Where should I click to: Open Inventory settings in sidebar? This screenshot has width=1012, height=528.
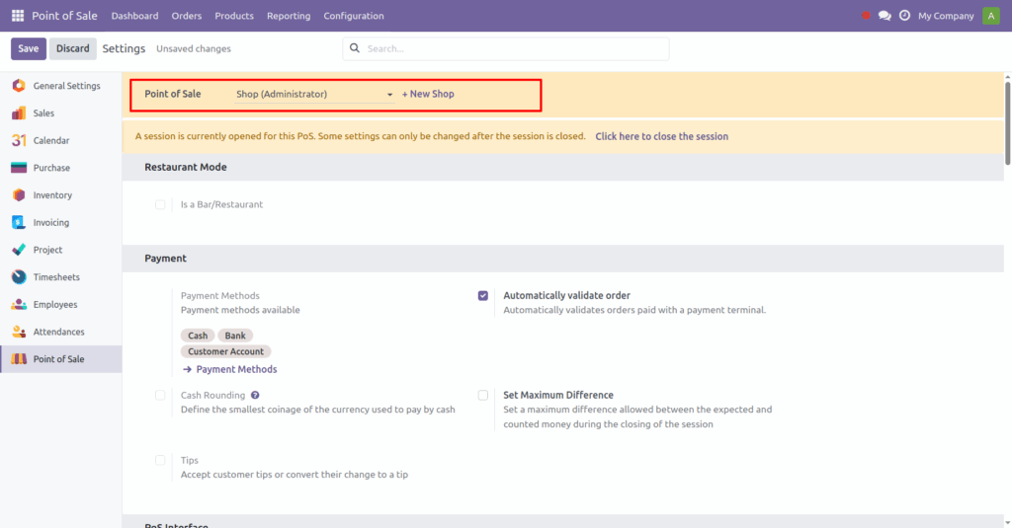coord(52,195)
